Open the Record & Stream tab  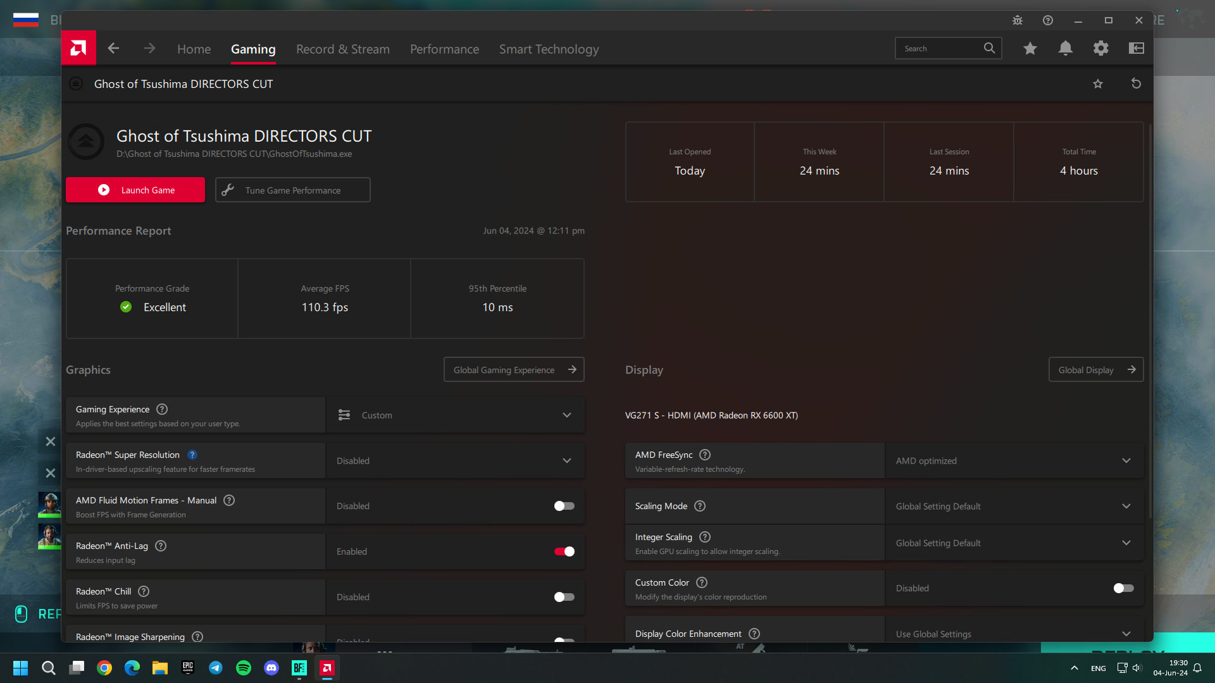[x=342, y=49]
